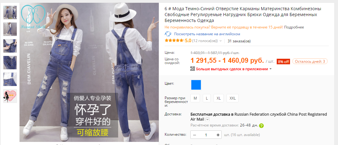The image size is (338, 145).
Task: Open the Подробнее return policy link
Action: [x=294, y=28]
